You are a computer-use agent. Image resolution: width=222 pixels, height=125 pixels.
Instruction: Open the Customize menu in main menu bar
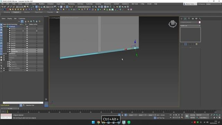pos(89,4)
